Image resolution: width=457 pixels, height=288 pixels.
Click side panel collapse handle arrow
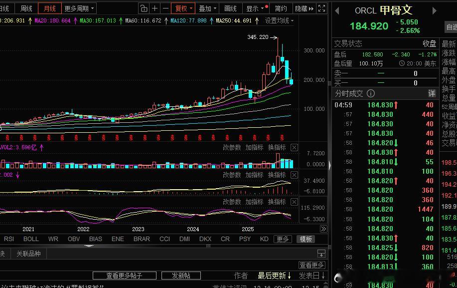pos(329,165)
